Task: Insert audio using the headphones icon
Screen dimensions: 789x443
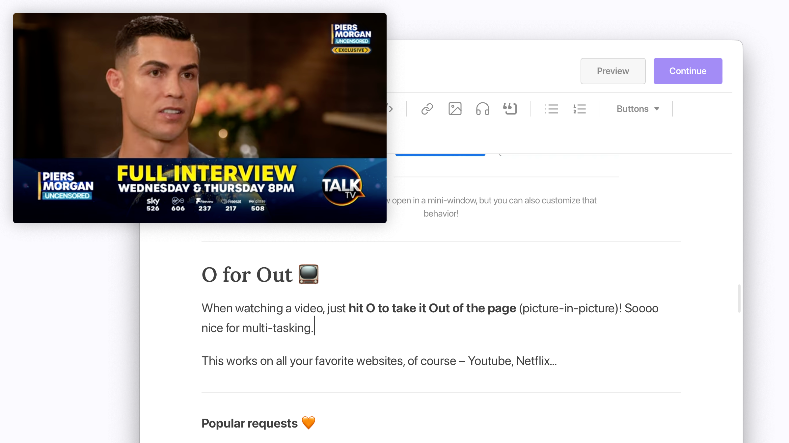Action: coord(482,109)
